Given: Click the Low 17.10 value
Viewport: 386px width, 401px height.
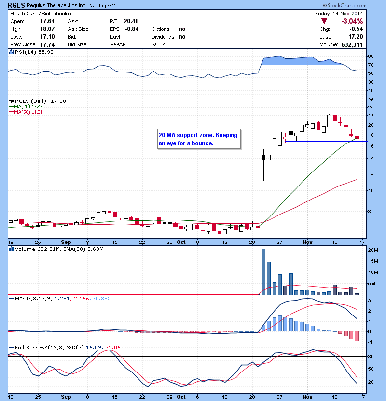Looking at the screenshot, I should pos(47,37).
